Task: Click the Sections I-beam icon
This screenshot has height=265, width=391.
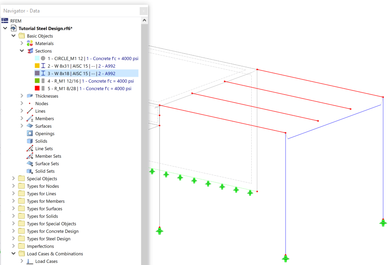Action: (x=29, y=50)
